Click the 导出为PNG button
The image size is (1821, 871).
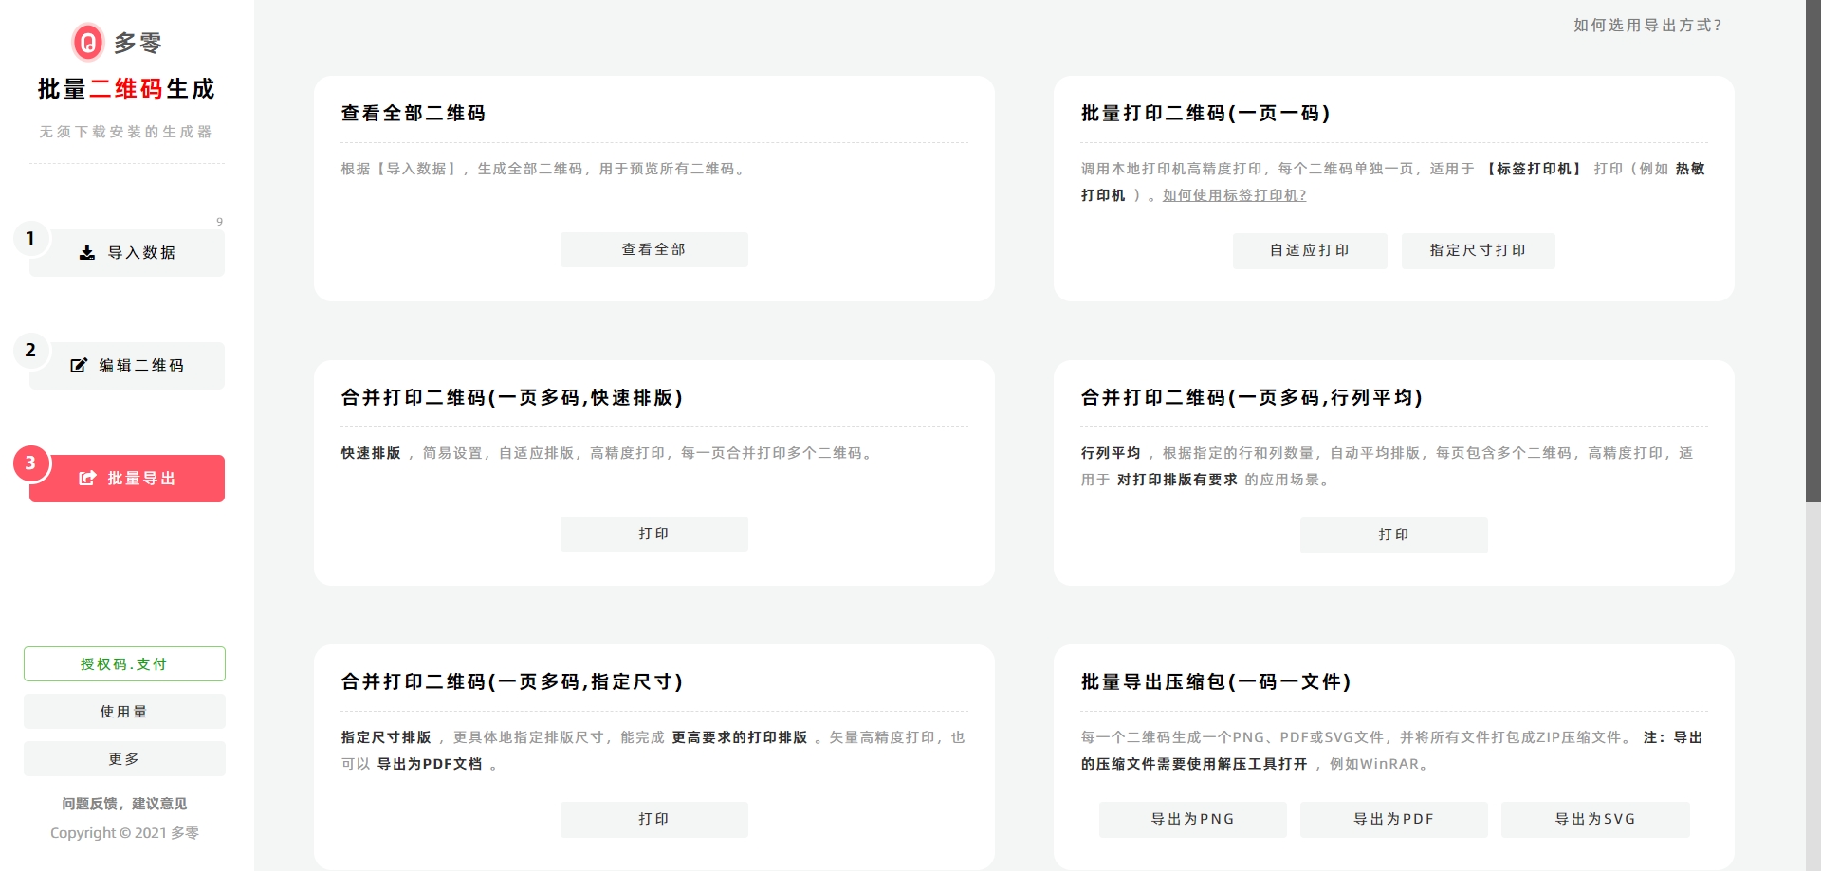coord(1192,819)
